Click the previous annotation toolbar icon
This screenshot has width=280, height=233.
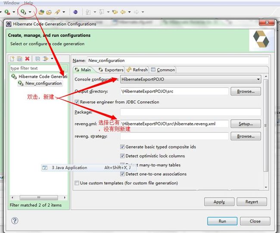101,12
